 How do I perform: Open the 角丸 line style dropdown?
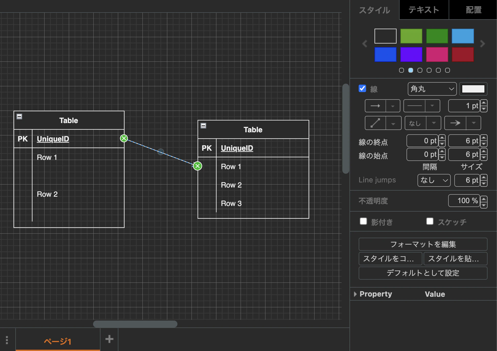point(432,89)
